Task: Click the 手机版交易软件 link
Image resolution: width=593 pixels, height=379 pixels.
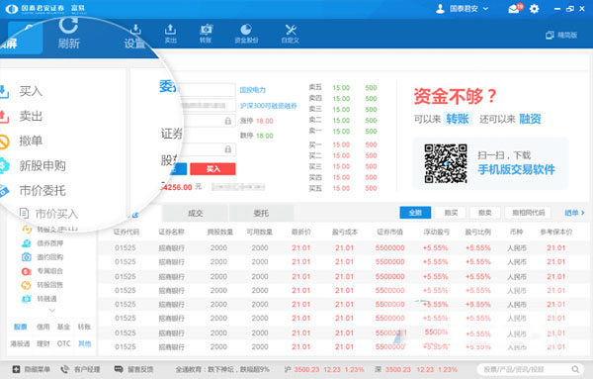Action: [516, 169]
